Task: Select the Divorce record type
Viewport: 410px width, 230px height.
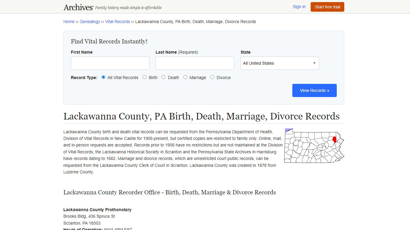Action: 213,77
